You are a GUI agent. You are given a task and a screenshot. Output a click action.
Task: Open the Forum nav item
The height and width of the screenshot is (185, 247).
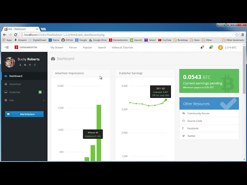click(x=73, y=47)
